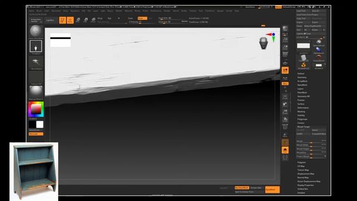Toggle Ghost transparency on right shelf

click(285, 142)
